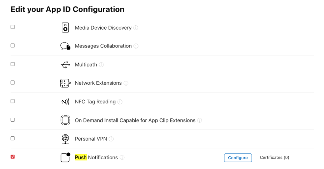The width and height of the screenshot is (324, 169).
Task: Show info for Messages Collaboration
Action: point(136,46)
